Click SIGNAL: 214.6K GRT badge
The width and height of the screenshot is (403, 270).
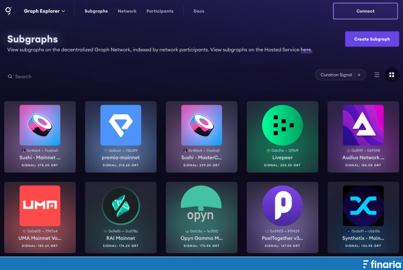pos(120,165)
